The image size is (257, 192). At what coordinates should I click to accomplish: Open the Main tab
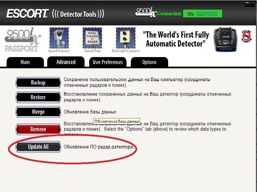[25, 62]
